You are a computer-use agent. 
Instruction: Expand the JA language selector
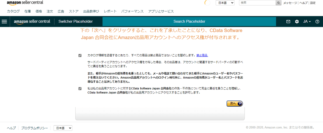pos(307,22)
